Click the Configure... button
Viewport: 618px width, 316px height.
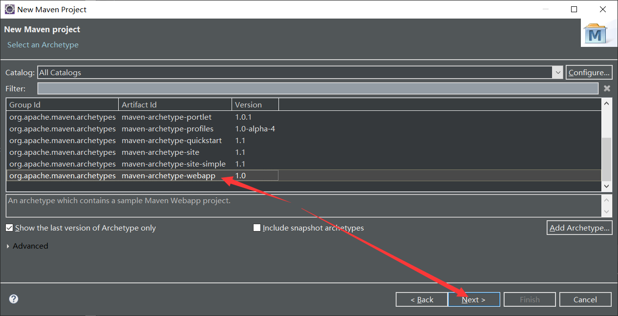coord(589,72)
